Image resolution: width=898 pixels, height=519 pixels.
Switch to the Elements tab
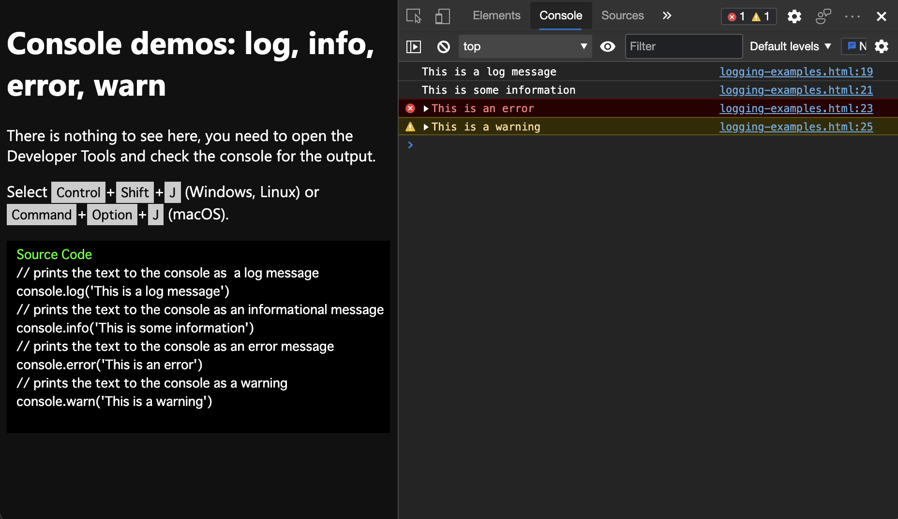(x=496, y=15)
